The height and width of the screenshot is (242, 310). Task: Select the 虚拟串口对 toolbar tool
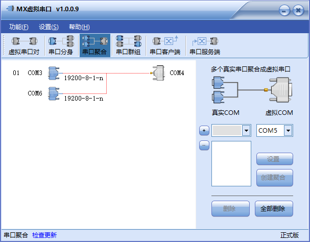tap(23, 45)
